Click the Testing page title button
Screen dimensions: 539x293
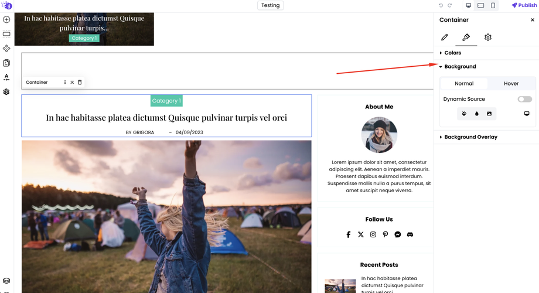pos(271,5)
